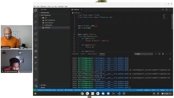174x98 pixels.
Task: Open the Search view in the activity bar
Action: (36, 16)
